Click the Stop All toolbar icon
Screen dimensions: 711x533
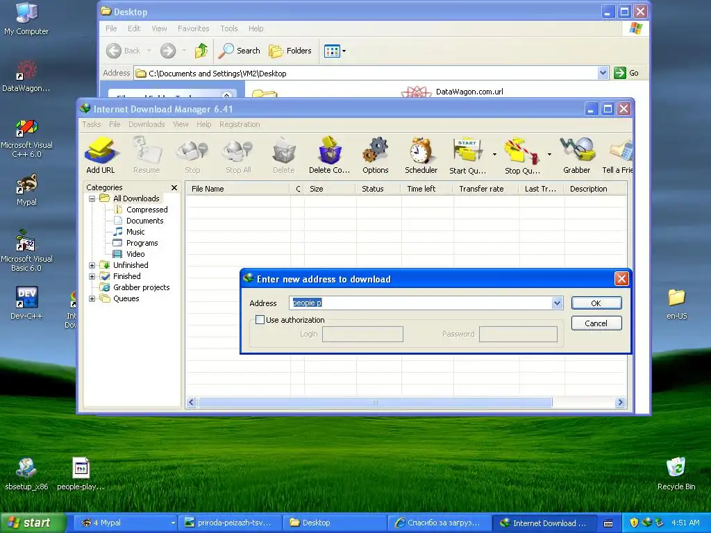[239, 155]
